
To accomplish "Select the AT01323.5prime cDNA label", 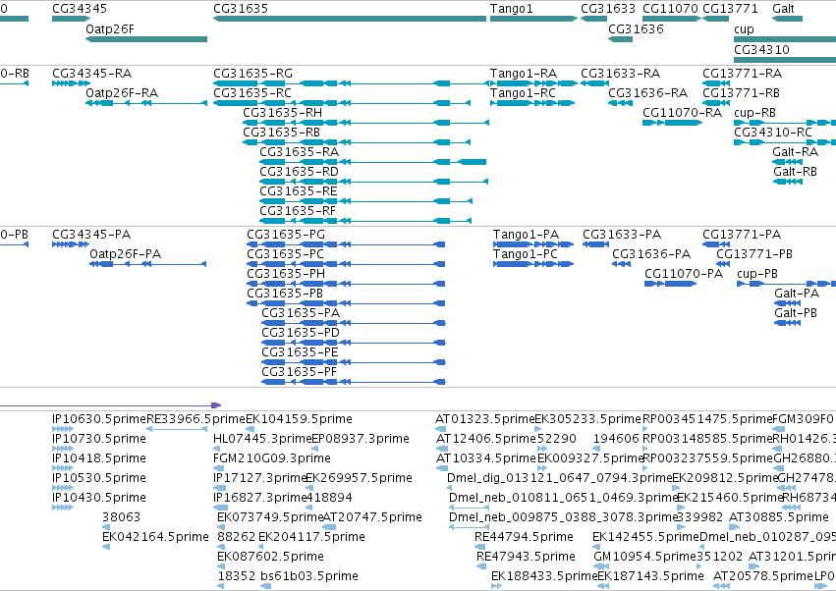I will pyautogui.click(x=484, y=419).
